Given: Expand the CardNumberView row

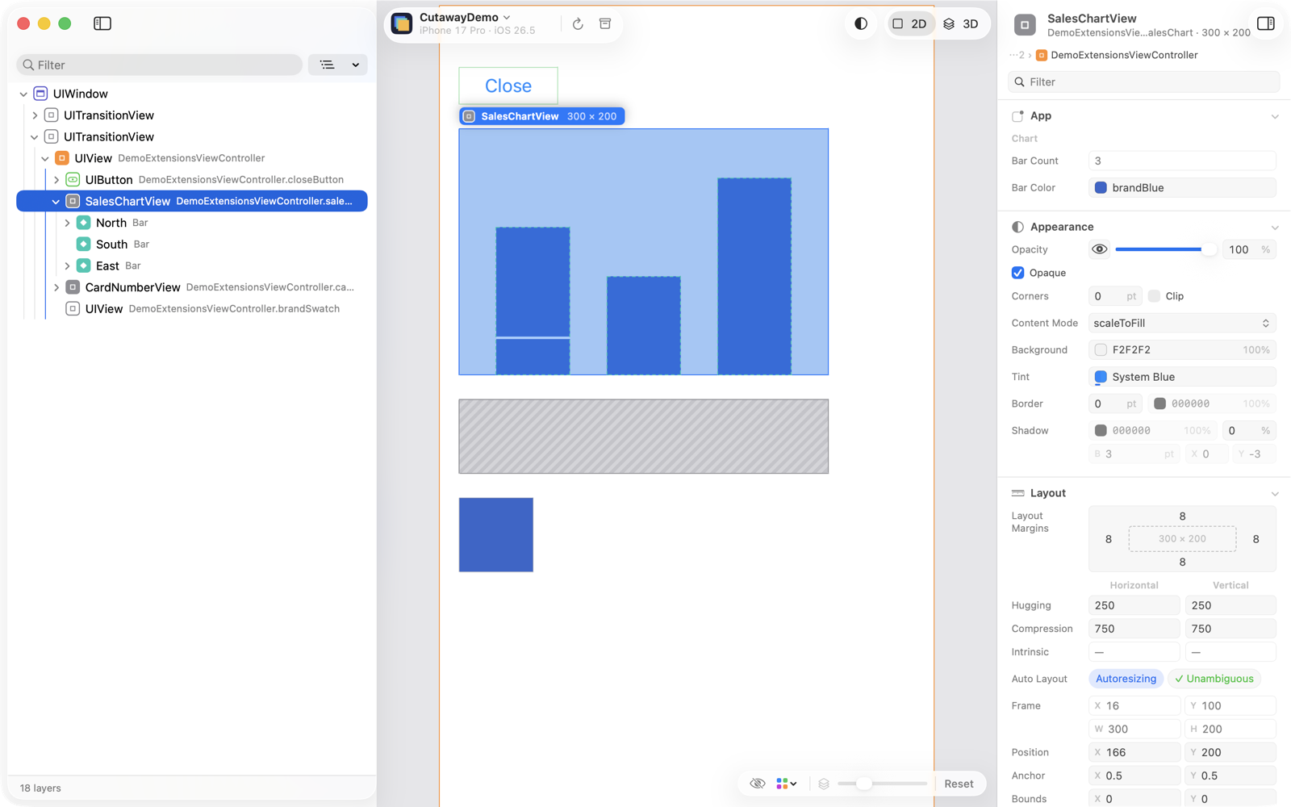Looking at the screenshot, I should coord(56,287).
